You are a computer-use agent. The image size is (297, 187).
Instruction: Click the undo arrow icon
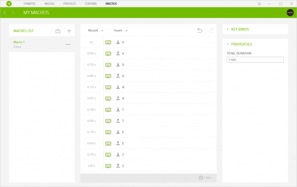(x=200, y=31)
